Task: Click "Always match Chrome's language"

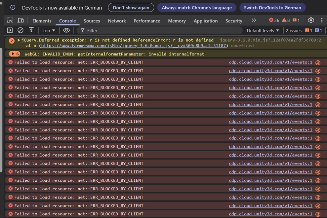Action: (x=197, y=8)
